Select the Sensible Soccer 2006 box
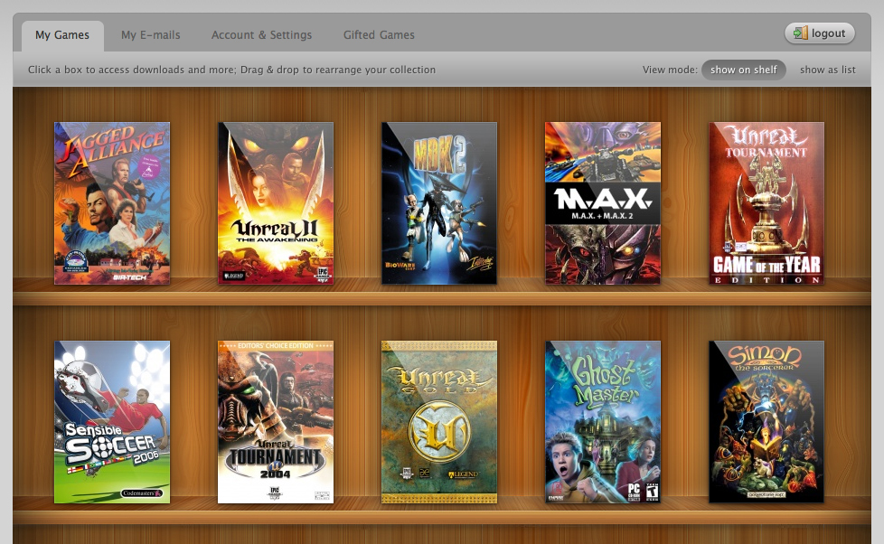Image resolution: width=884 pixels, height=544 pixels. (x=112, y=422)
